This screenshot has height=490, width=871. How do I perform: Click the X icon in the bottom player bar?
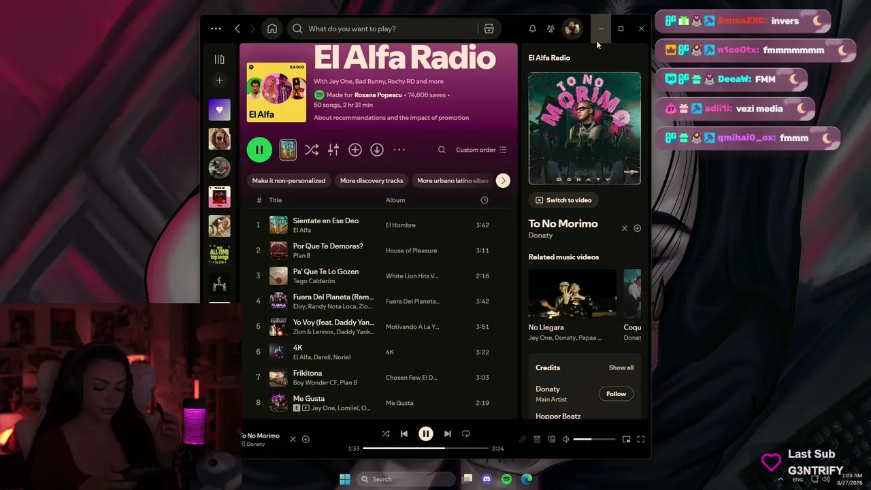coord(293,439)
